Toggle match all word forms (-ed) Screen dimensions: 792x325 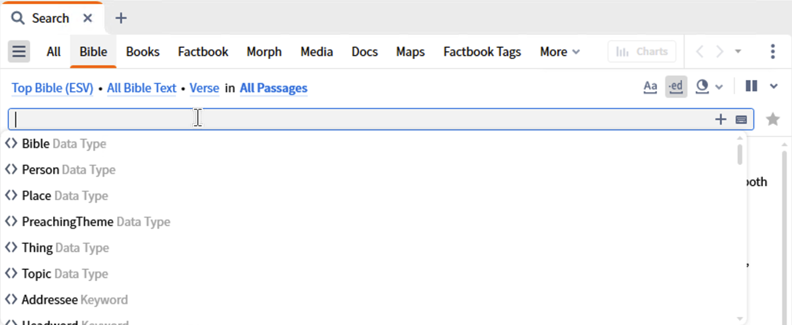click(676, 86)
